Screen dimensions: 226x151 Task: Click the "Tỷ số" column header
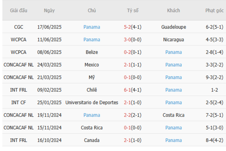[132, 10]
